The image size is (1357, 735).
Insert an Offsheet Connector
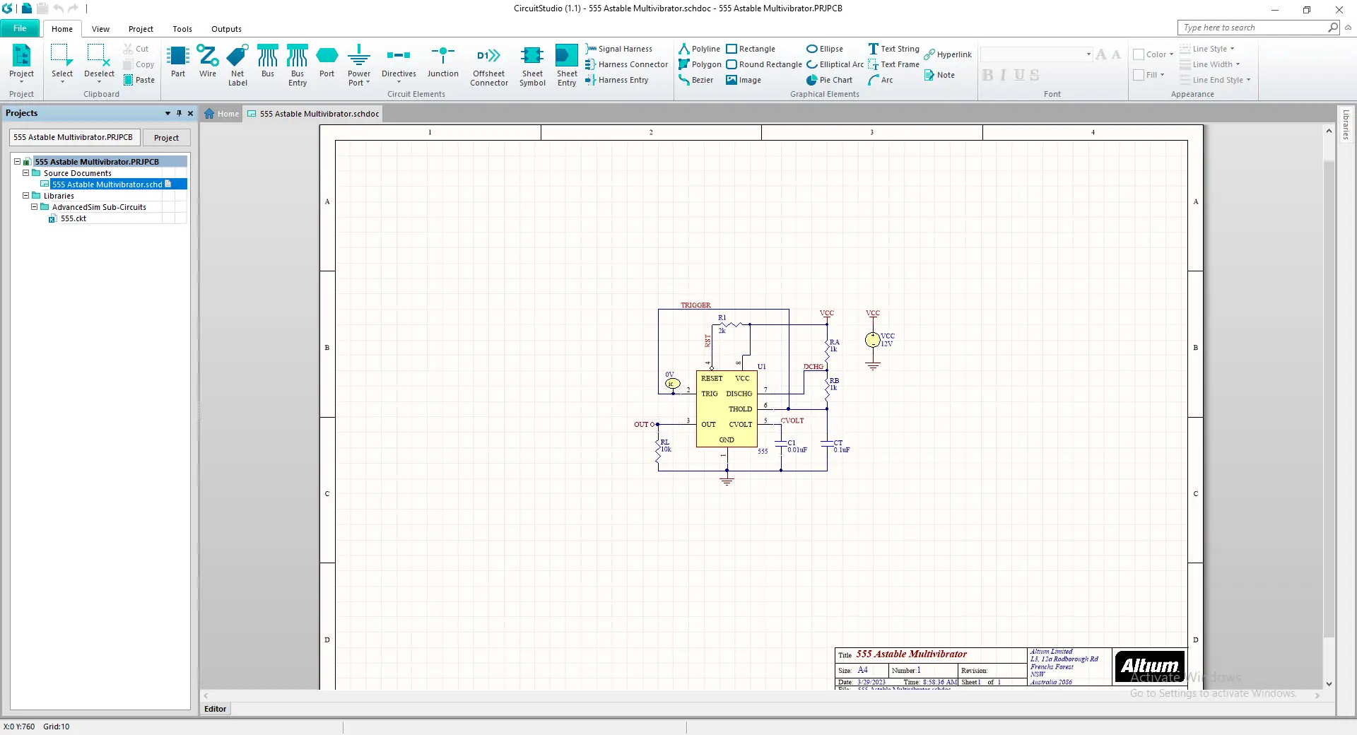(x=489, y=66)
